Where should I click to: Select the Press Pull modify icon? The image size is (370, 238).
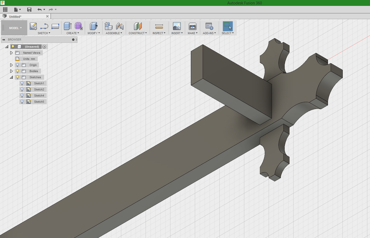[x=94, y=26]
